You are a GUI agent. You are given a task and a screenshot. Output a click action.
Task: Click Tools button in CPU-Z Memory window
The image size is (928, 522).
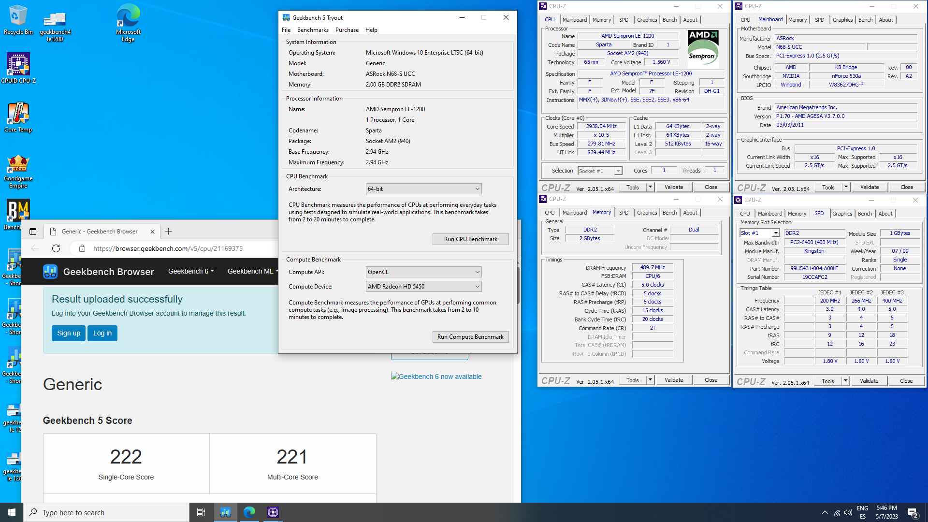632,380
